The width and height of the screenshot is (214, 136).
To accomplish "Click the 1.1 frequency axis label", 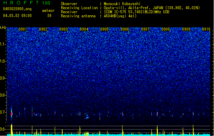I will pos(3,44).
